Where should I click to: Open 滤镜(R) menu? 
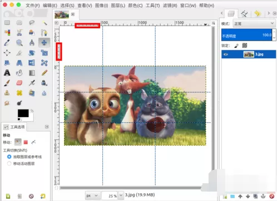point(170,6)
